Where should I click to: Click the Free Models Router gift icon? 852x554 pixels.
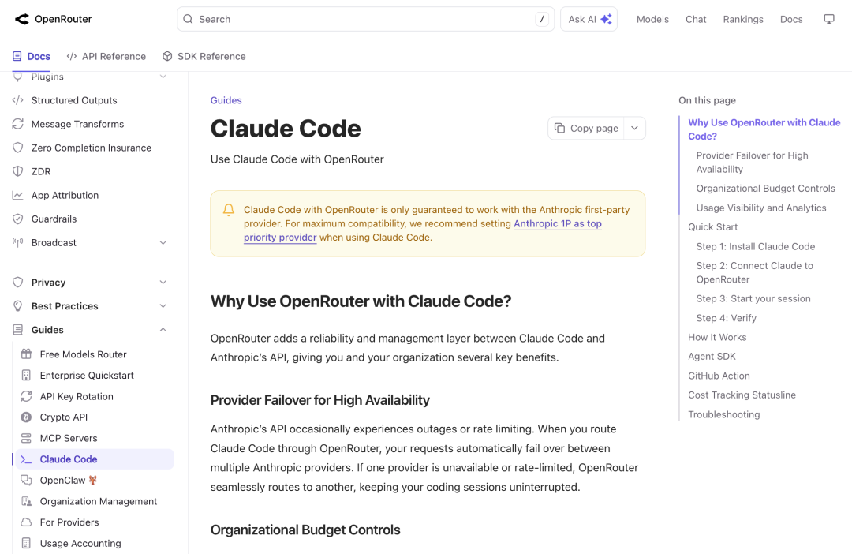point(26,354)
